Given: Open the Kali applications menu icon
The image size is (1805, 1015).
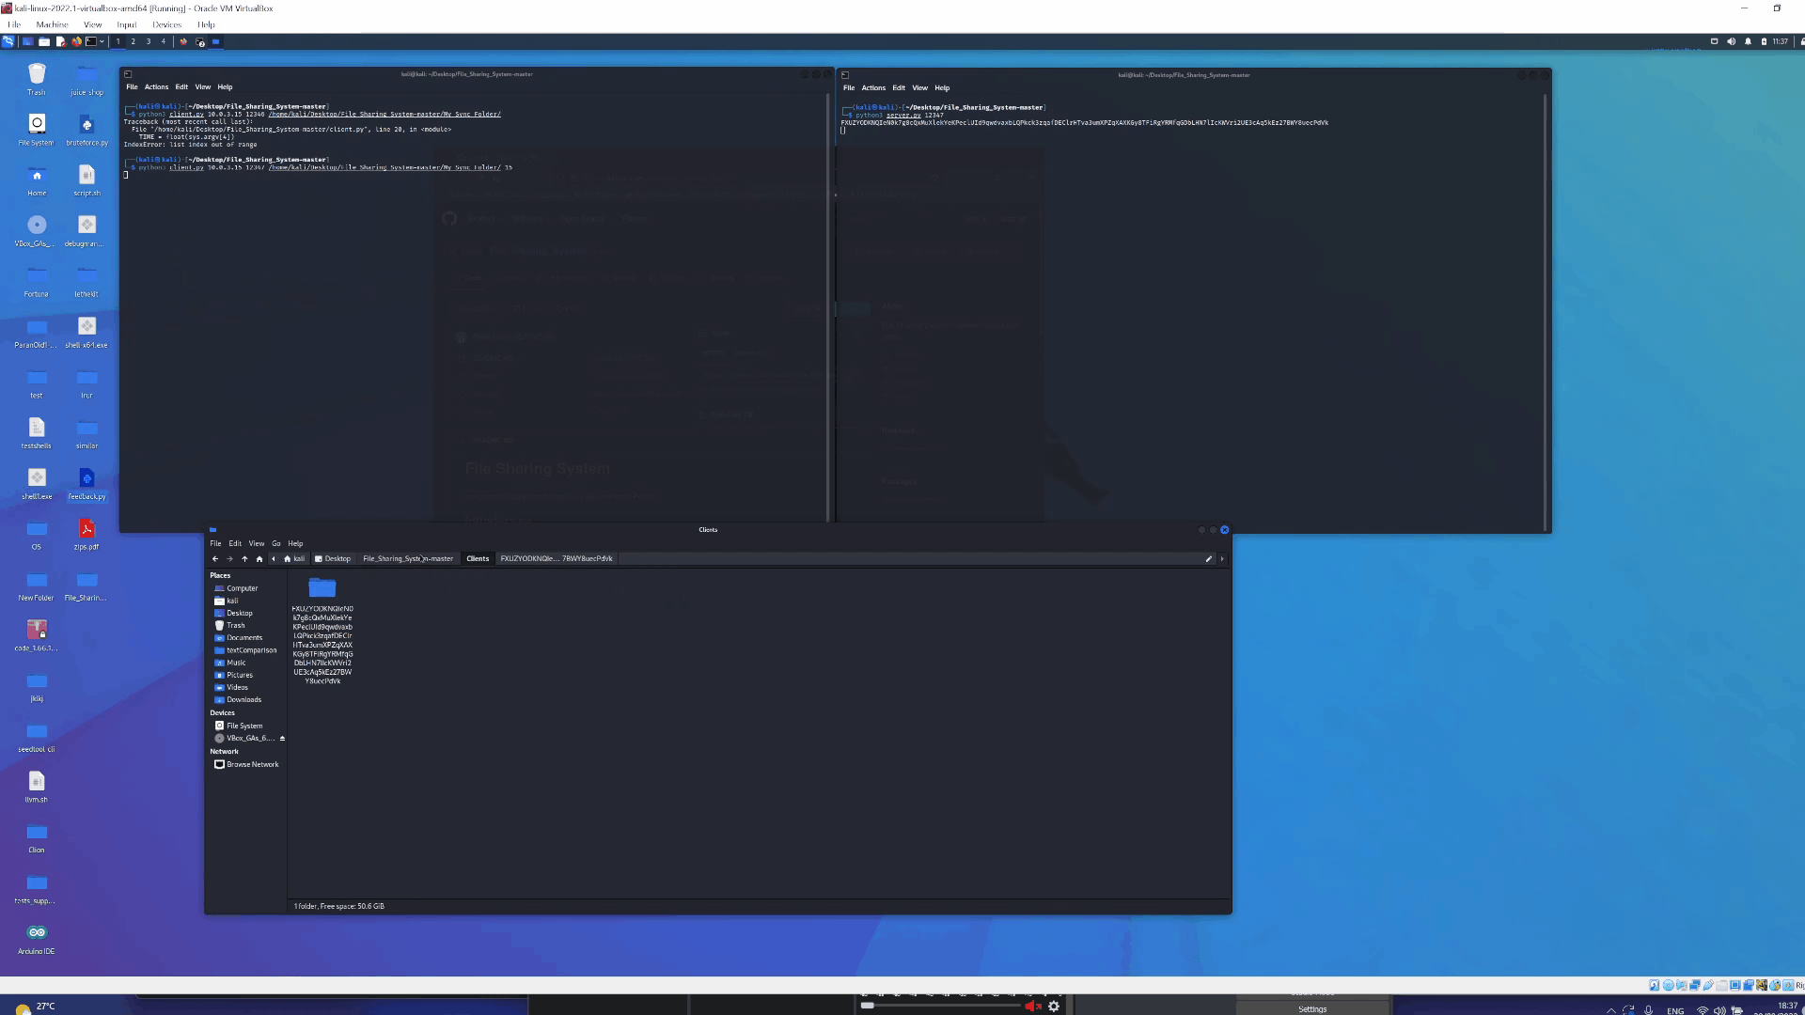Looking at the screenshot, I should click(8, 41).
